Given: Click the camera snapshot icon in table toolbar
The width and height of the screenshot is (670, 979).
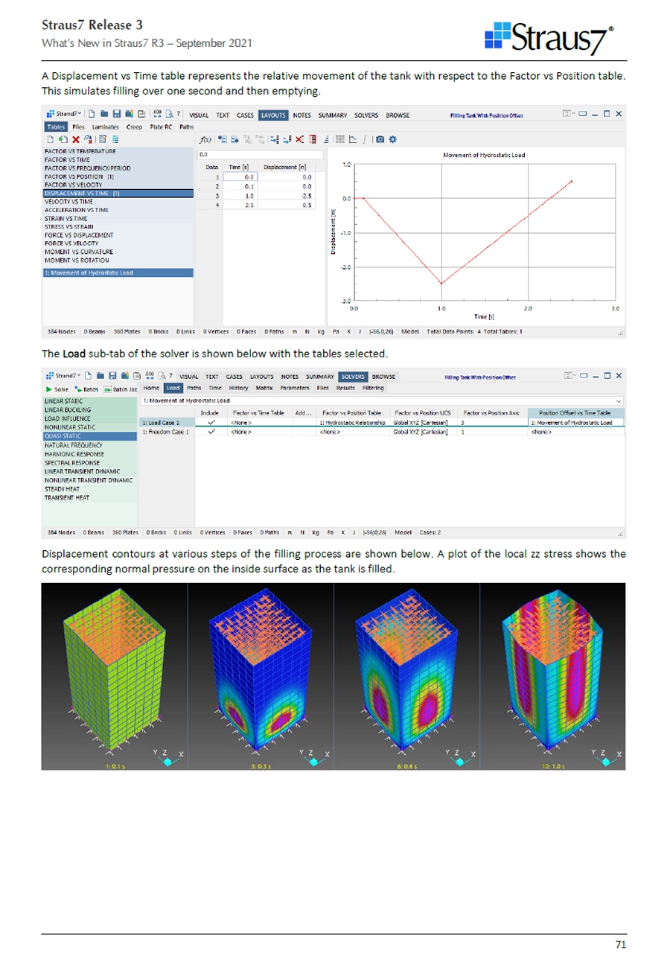Looking at the screenshot, I should [x=380, y=138].
